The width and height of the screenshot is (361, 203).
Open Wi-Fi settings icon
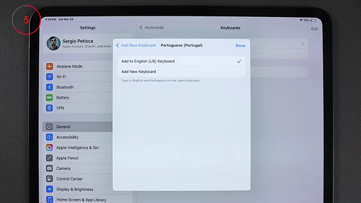[x=50, y=77]
